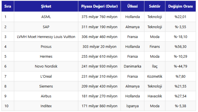Select the Novo Nordisk cell
Image resolution: width=198 pixels, height=112 pixels.
46,66
